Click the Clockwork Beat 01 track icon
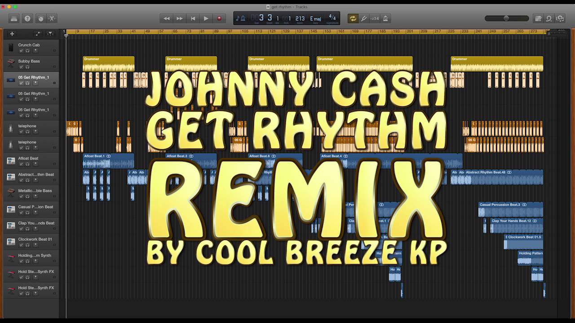The image size is (575, 323). click(x=10, y=242)
